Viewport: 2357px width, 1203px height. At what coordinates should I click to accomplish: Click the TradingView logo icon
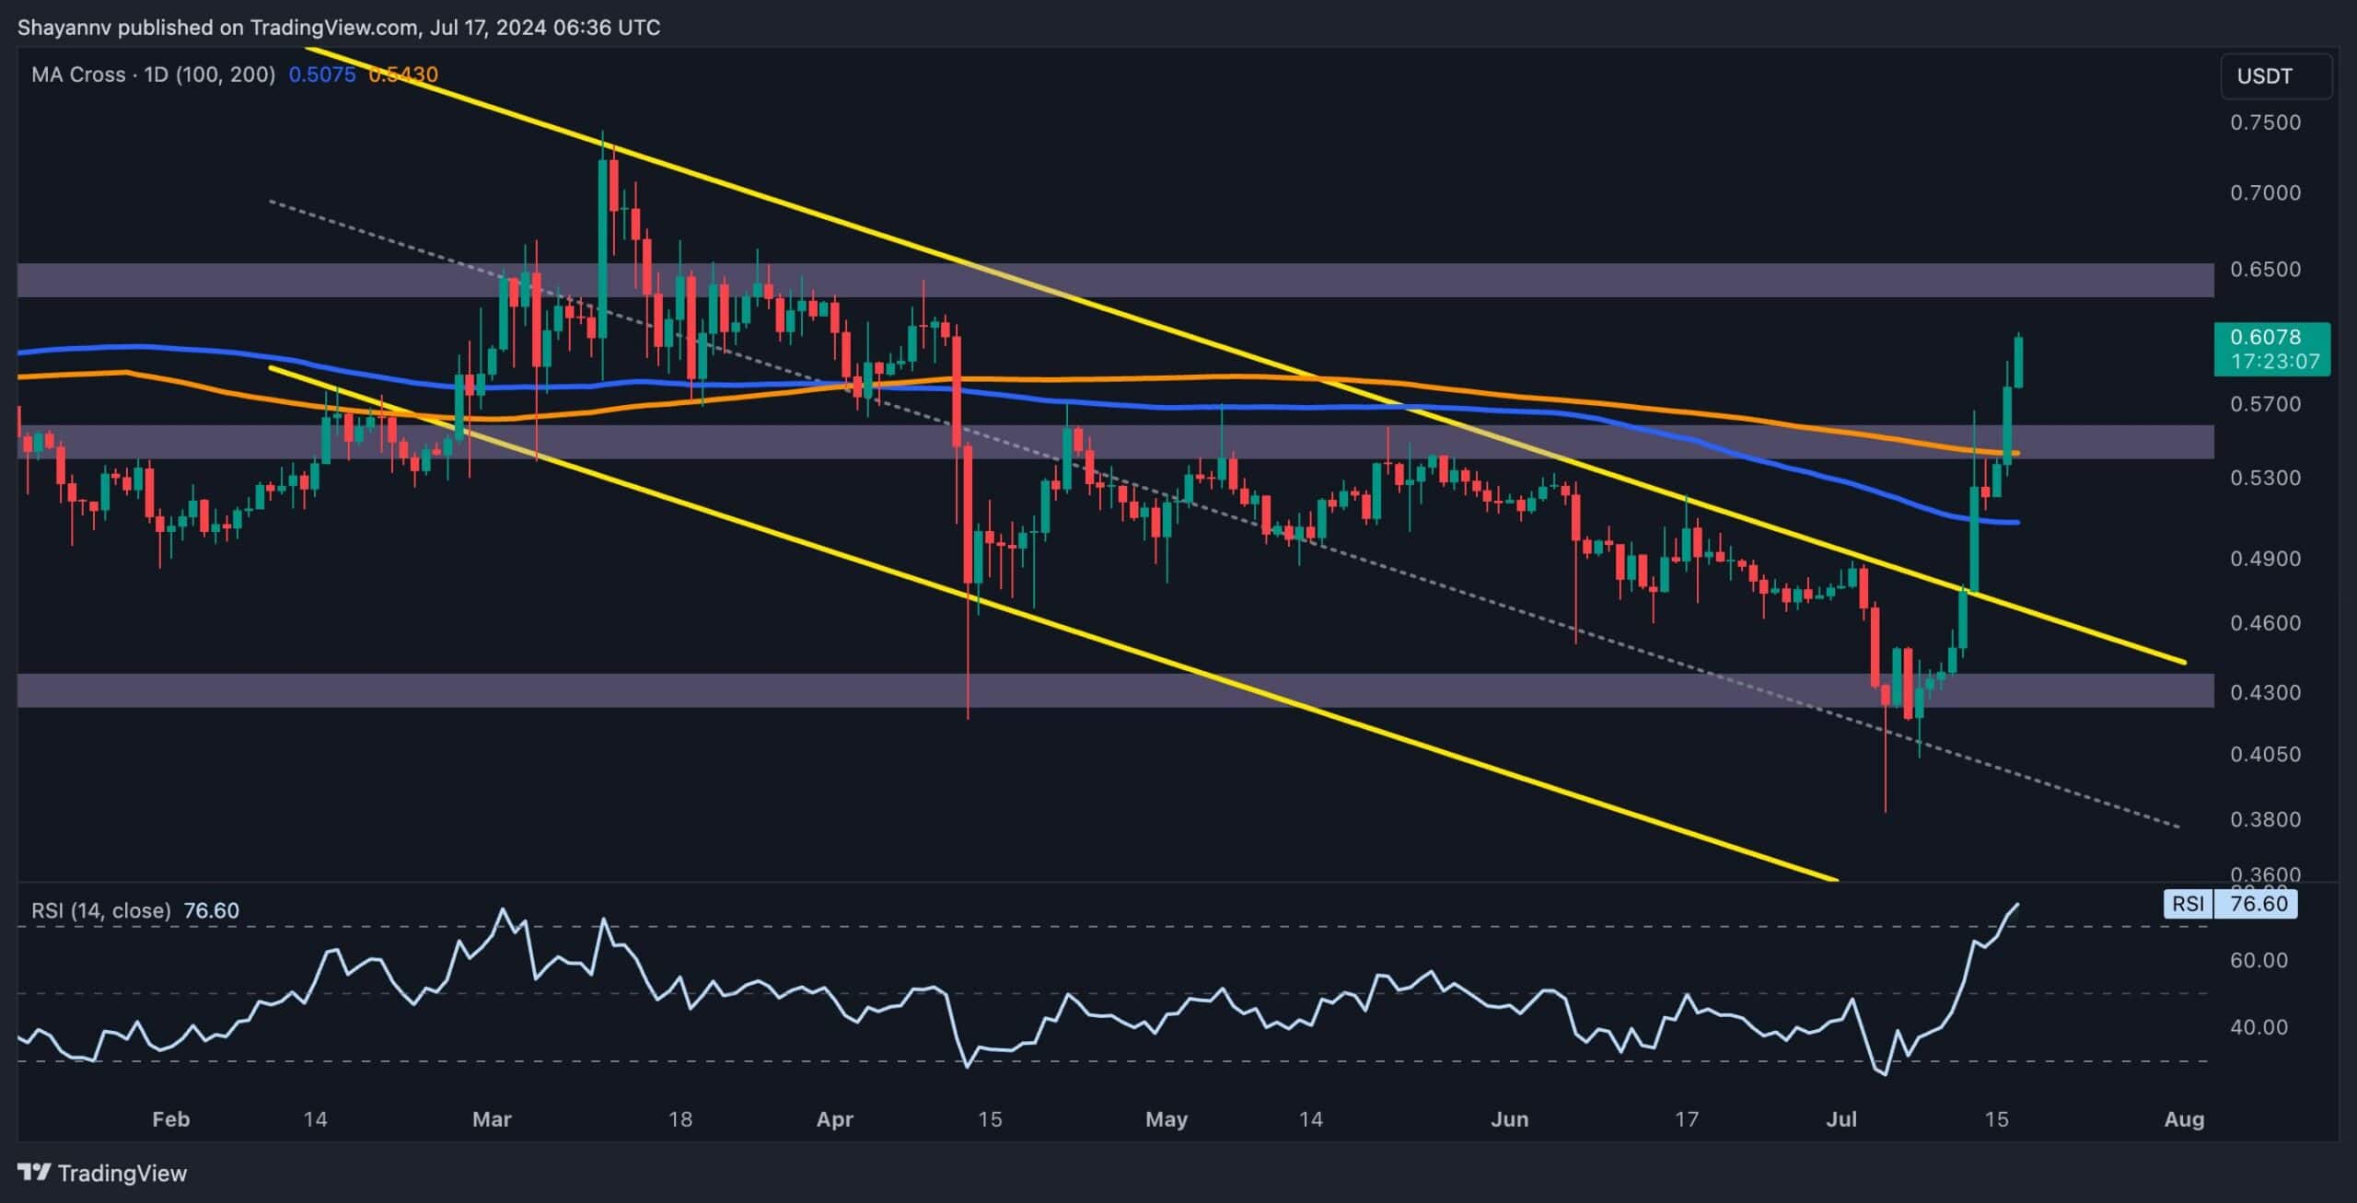point(35,1173)
